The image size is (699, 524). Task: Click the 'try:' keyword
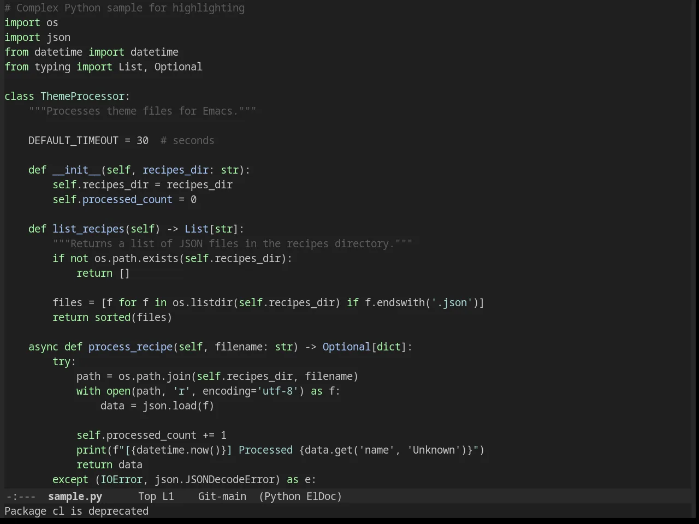(x=64, y=362)
